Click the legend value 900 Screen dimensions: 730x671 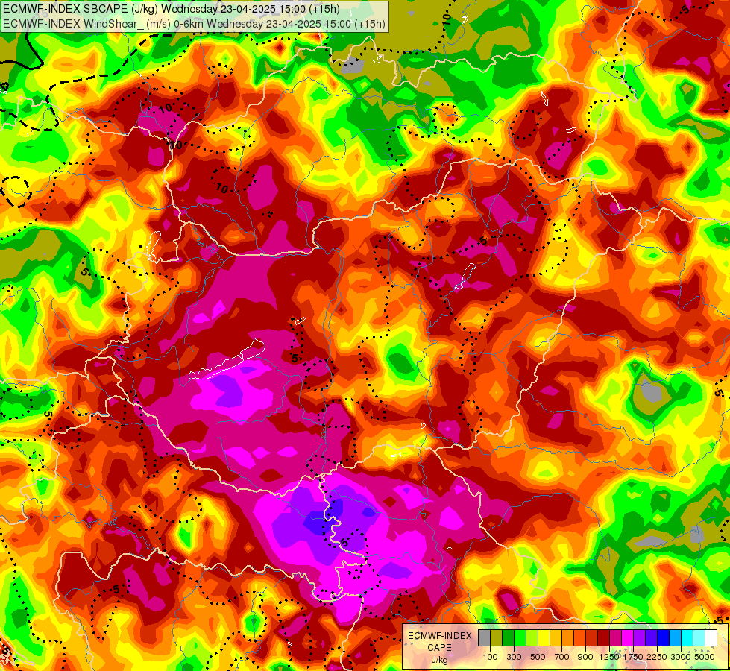click(585, 657)
